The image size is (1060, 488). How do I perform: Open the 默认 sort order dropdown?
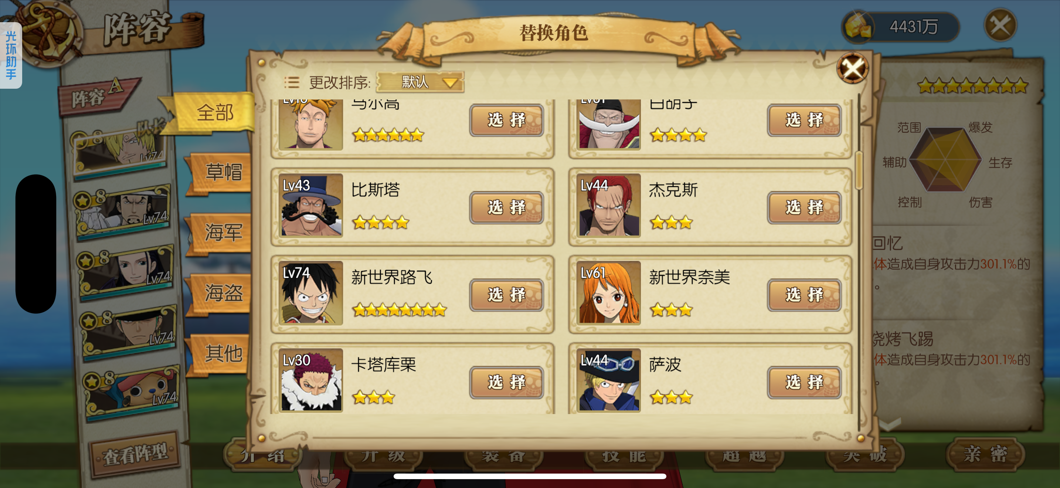click(421, 82)
